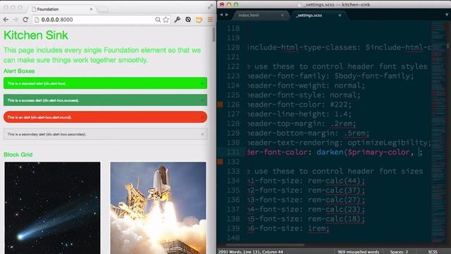Click line number 131 in the gutter
This screenshot has height=254, width=451.
pos(233,152)
